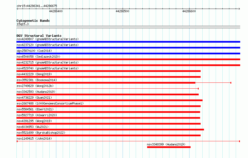Open nsv4432229 (Deng2019) label

tap(34, 74)
